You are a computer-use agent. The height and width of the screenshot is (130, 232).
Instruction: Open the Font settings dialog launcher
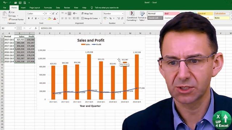click(x=58, y=23)
